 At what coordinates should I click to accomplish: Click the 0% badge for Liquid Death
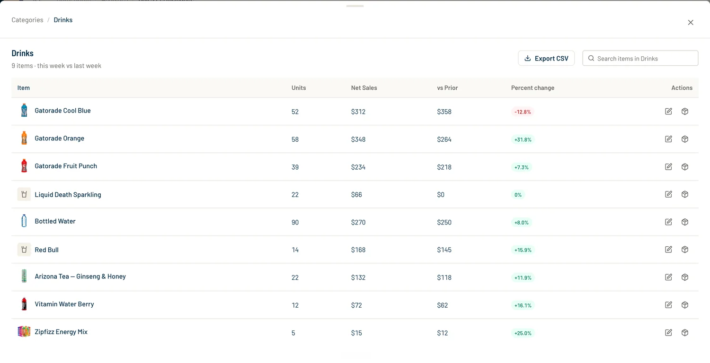point(518,195)
